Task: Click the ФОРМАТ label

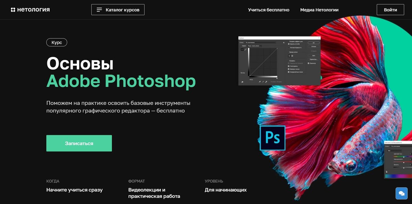Action: (137, 181)
